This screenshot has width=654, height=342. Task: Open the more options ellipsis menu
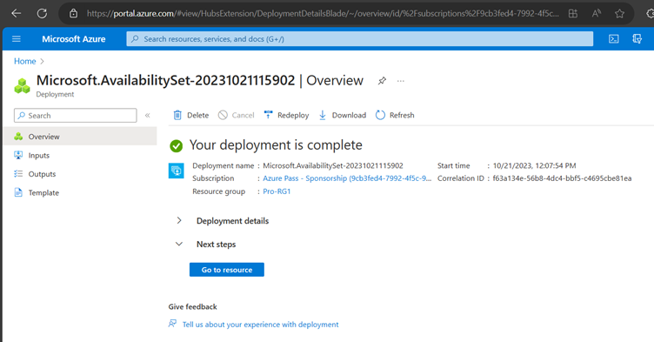tap(400, 81)
